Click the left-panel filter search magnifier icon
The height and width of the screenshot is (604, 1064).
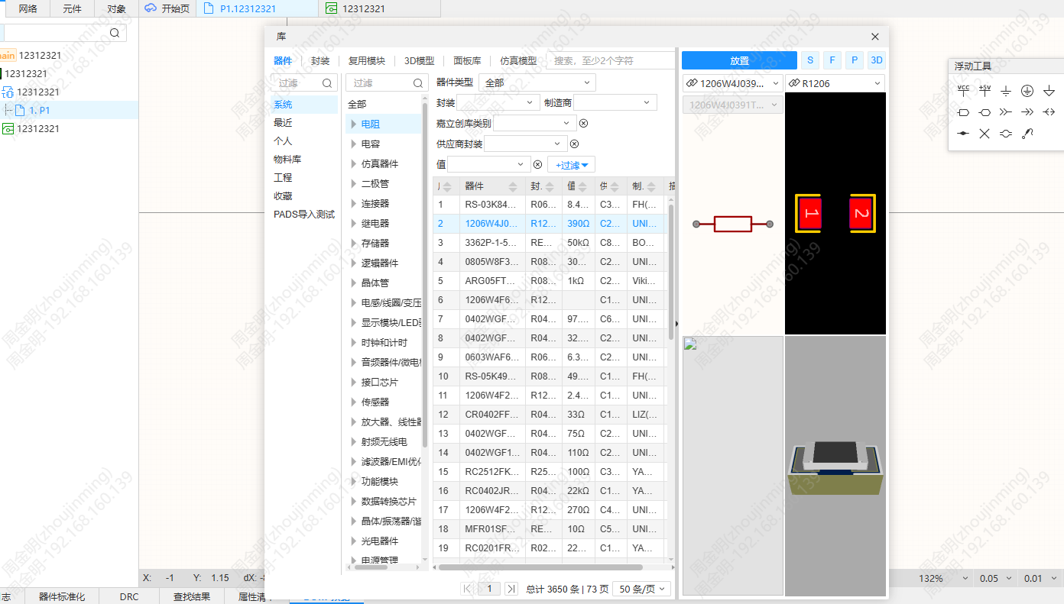point(327,82)
